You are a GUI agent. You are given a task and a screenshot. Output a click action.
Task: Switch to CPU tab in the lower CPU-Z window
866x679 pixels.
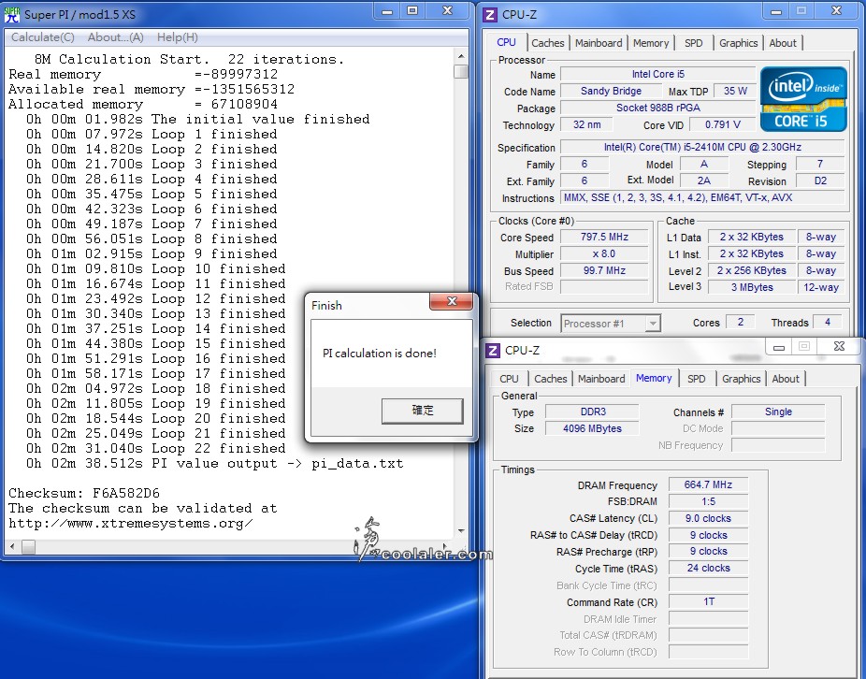(509, 379)
